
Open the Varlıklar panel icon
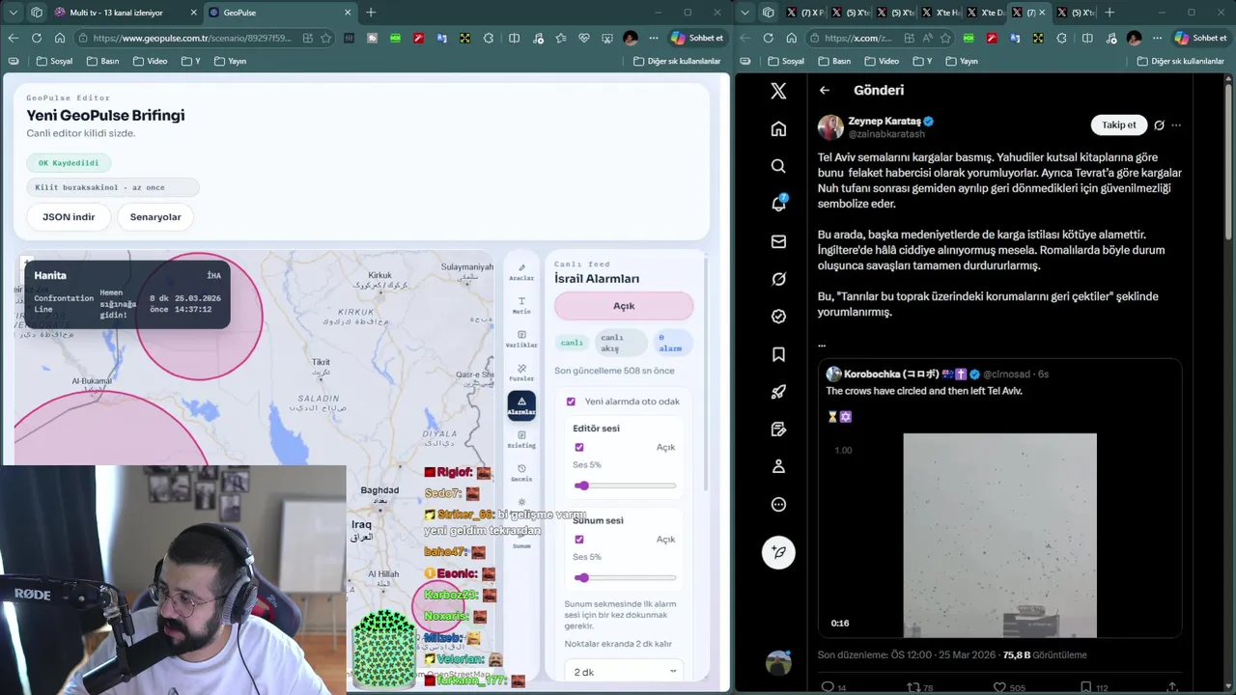tap(521, 339)
